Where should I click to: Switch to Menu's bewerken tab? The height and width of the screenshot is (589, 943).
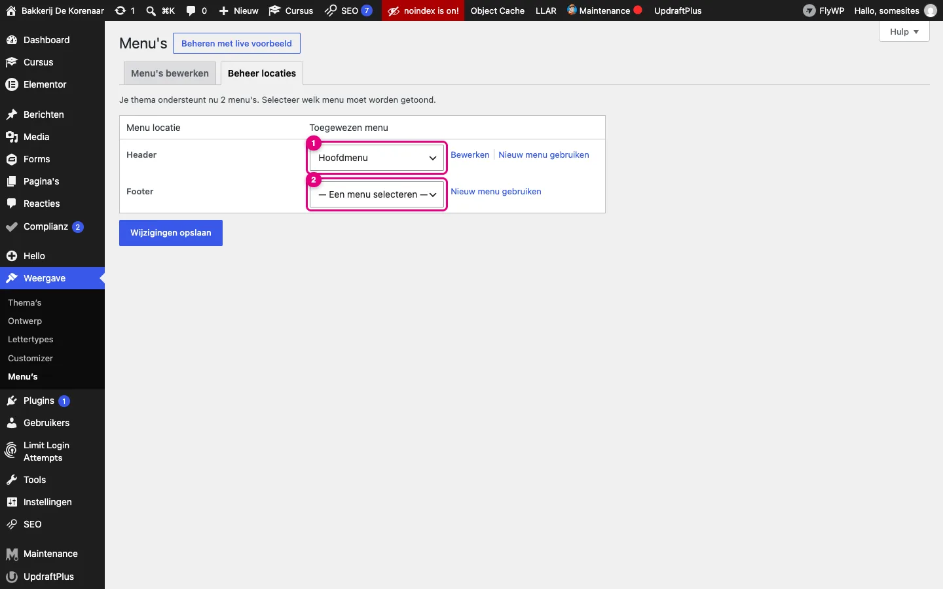point(170,73)
